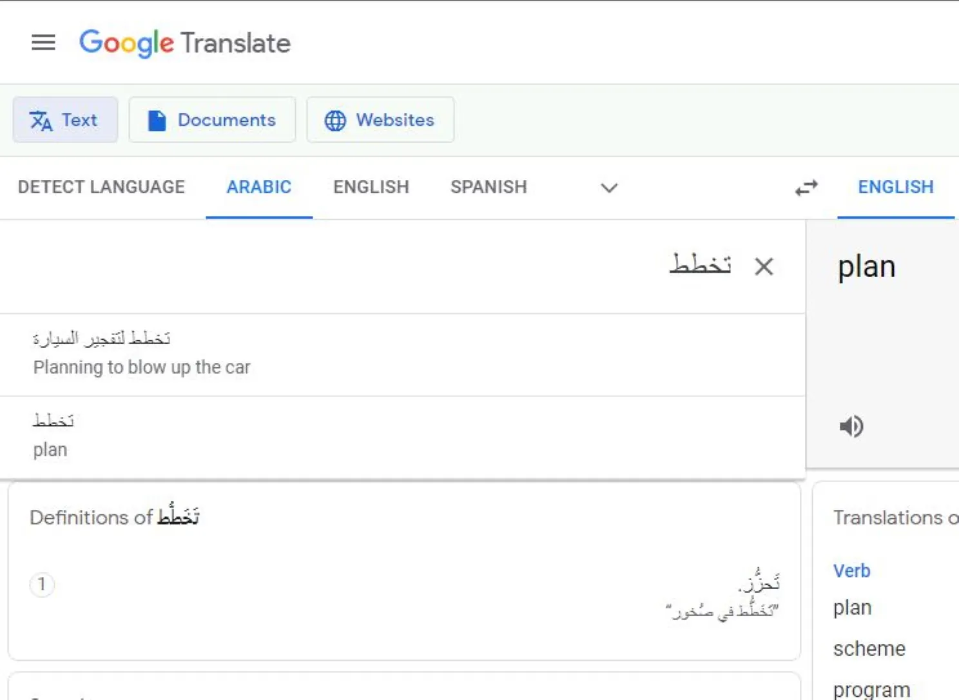Viewport: 959px width, 700px height.
Task: Select Arabic as source language
Action: pos(259,187)
